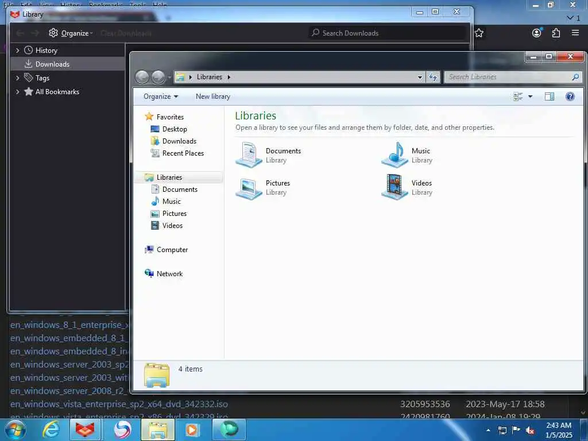The height and width of the screenshot is (441, 588).
Task: Expand Tags in Library sidebar
Action: (17, 78)
